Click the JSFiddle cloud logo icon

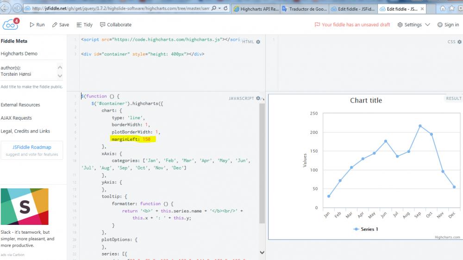(10, 25)
